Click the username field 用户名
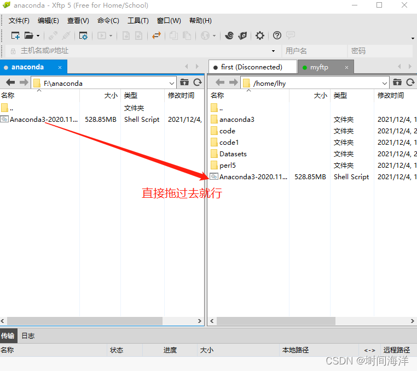The image size is (417, 371). click(315, 51)
